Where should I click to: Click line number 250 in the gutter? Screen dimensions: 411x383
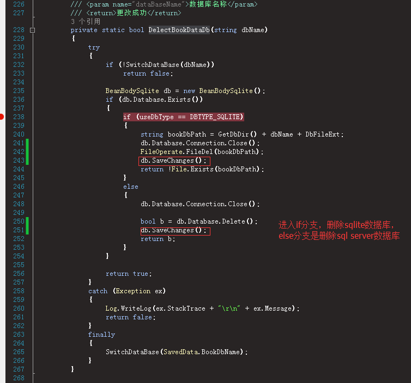point(19,221)
